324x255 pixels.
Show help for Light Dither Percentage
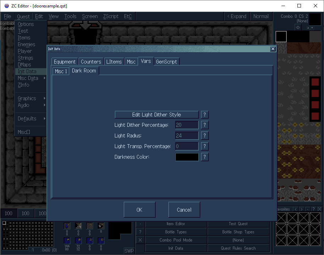pos(205,125)
